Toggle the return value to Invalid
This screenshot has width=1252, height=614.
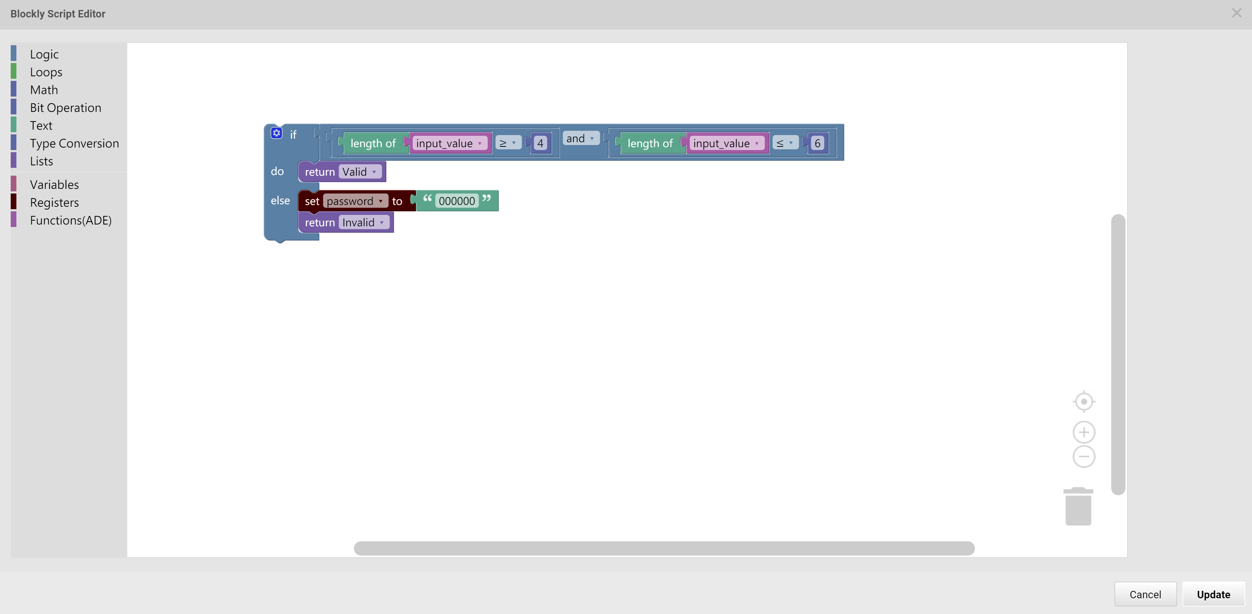click(x=358, y=171)
